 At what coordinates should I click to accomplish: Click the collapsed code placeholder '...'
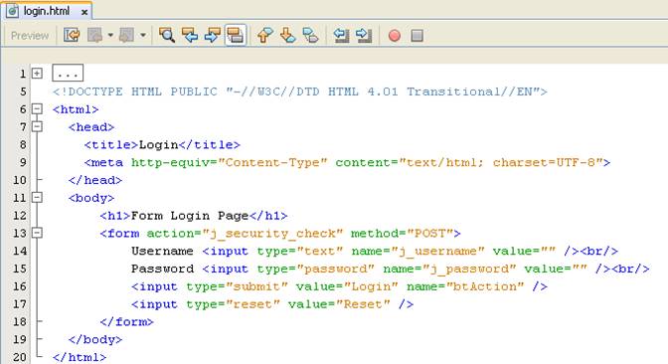point(68,73)
